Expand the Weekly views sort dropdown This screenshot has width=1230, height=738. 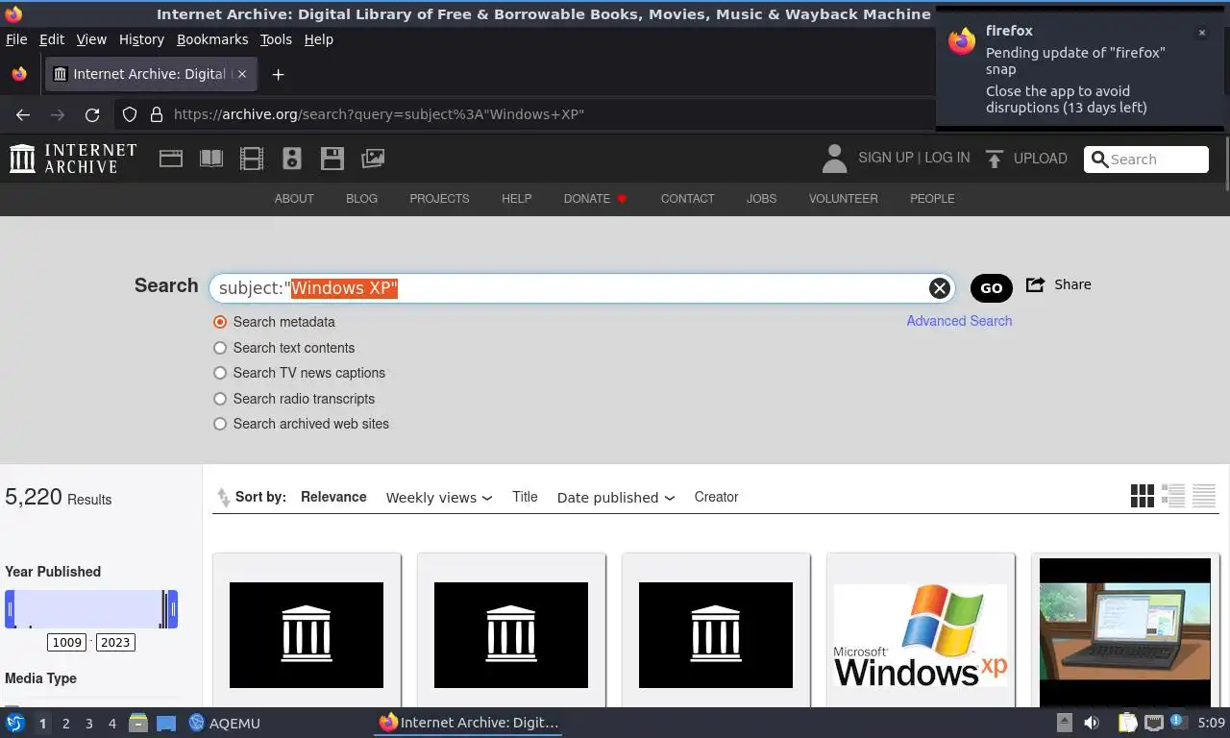point(439,498)
